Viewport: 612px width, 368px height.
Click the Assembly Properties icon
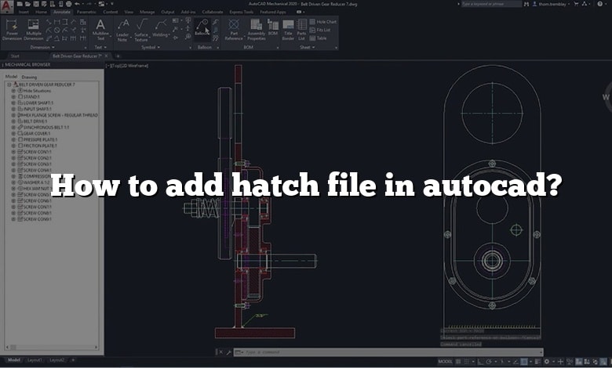[257, 30]
